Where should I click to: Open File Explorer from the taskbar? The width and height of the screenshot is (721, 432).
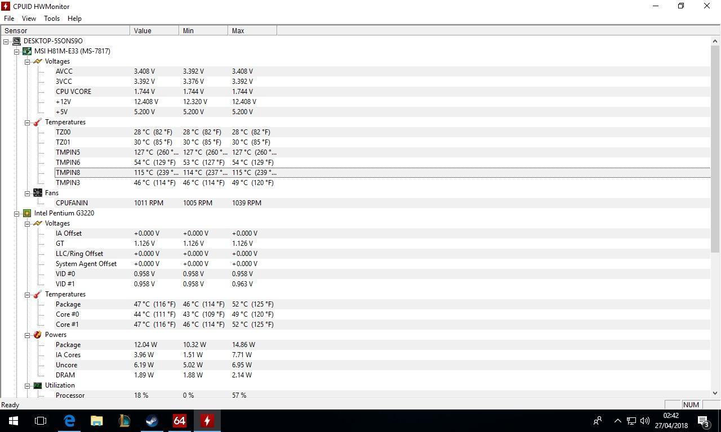pos(97,421)
